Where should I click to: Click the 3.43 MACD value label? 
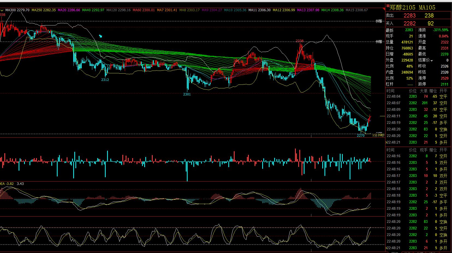point(20,184)
